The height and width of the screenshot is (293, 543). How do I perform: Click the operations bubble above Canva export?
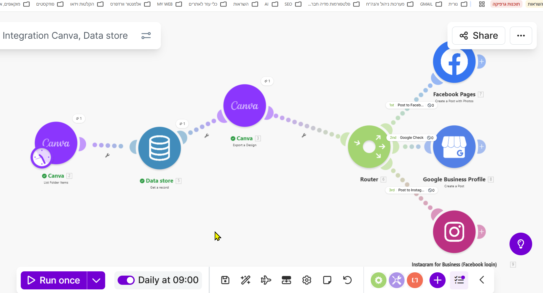(x=267, y=81)
